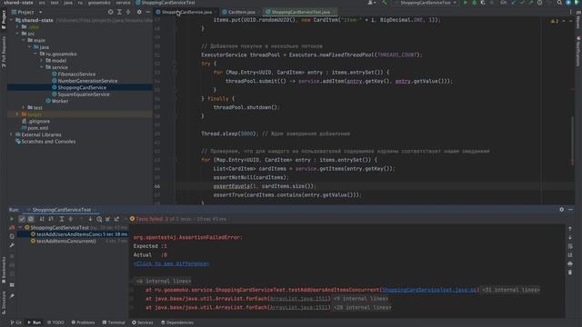Screen dimensions: 582x327
Task: Open Git tool window tab
Action: 16,322
